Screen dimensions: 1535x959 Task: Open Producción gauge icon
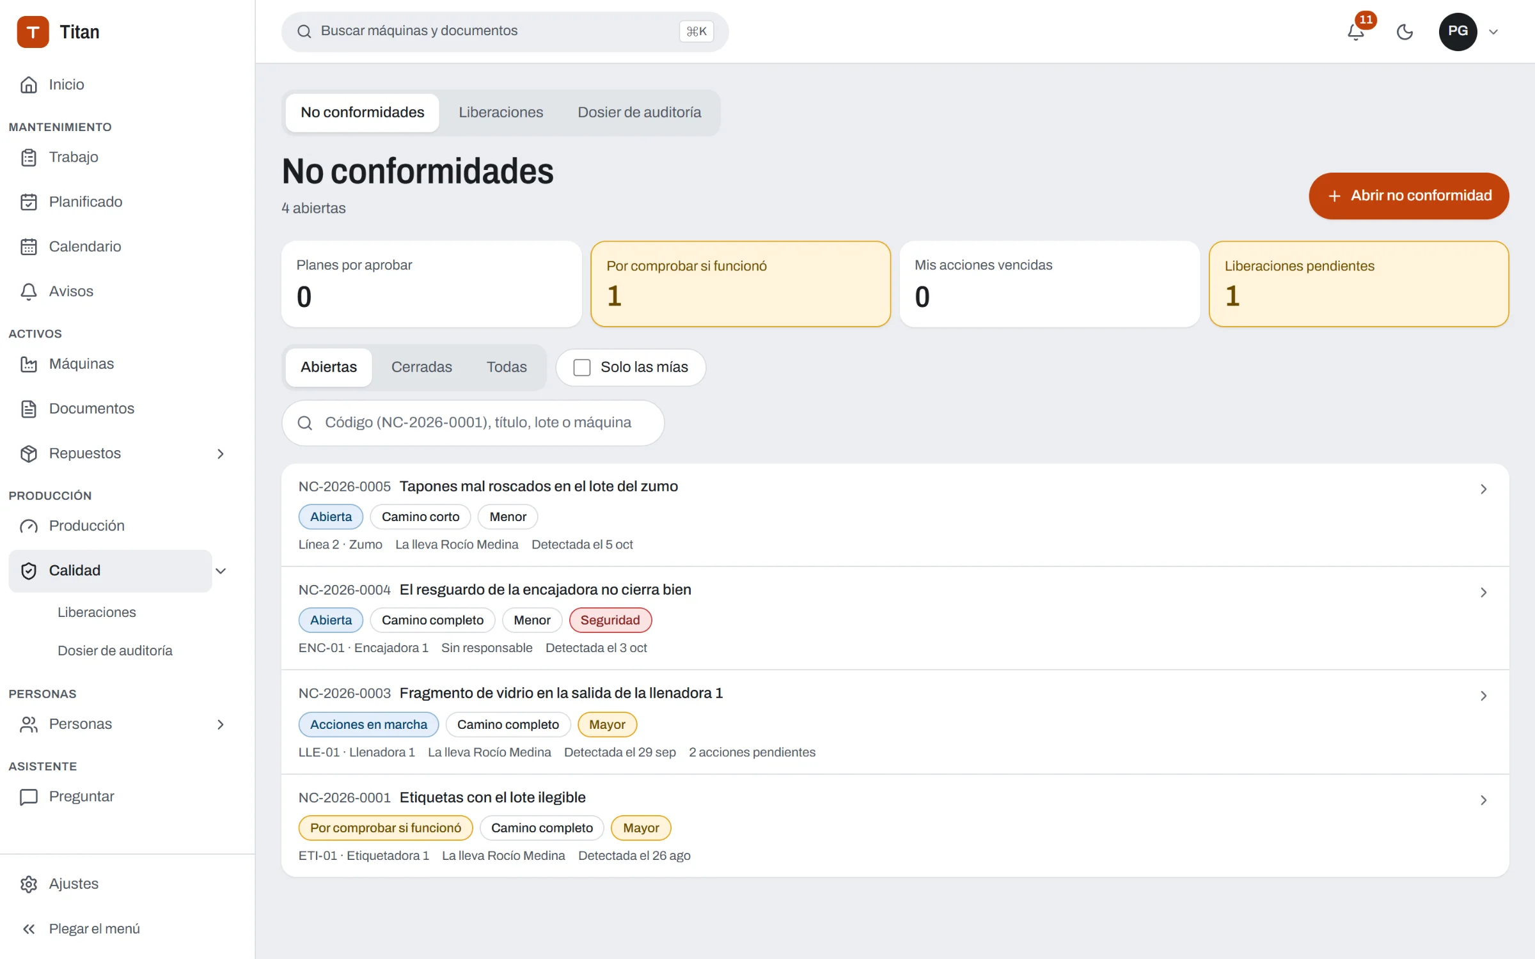[29, 526]
